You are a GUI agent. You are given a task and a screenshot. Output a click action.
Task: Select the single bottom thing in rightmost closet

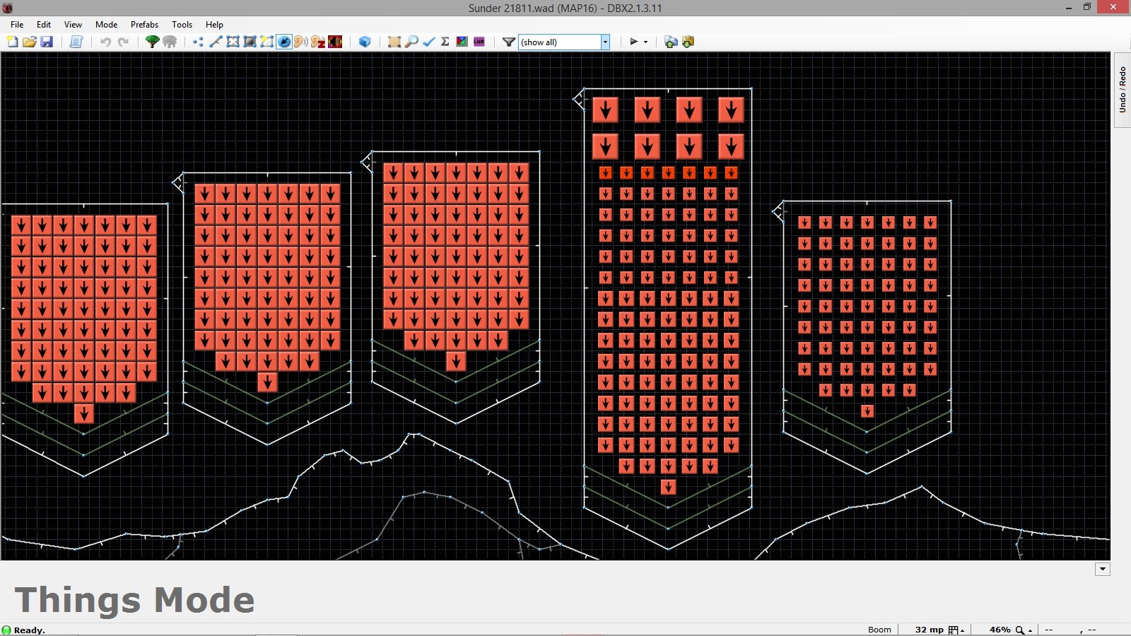[867, 411]
